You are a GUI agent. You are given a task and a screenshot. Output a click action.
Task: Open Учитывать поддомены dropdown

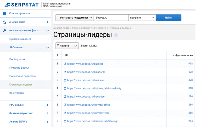(x=75, y=18)
